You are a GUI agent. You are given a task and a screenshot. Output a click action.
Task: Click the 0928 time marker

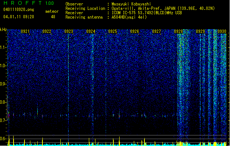click(178, 31)
